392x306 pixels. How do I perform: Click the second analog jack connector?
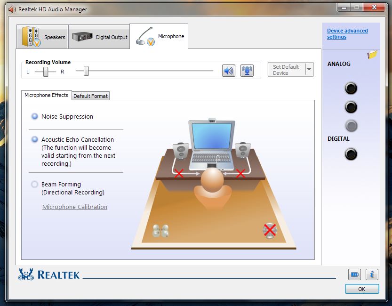[x=351, y=107]
